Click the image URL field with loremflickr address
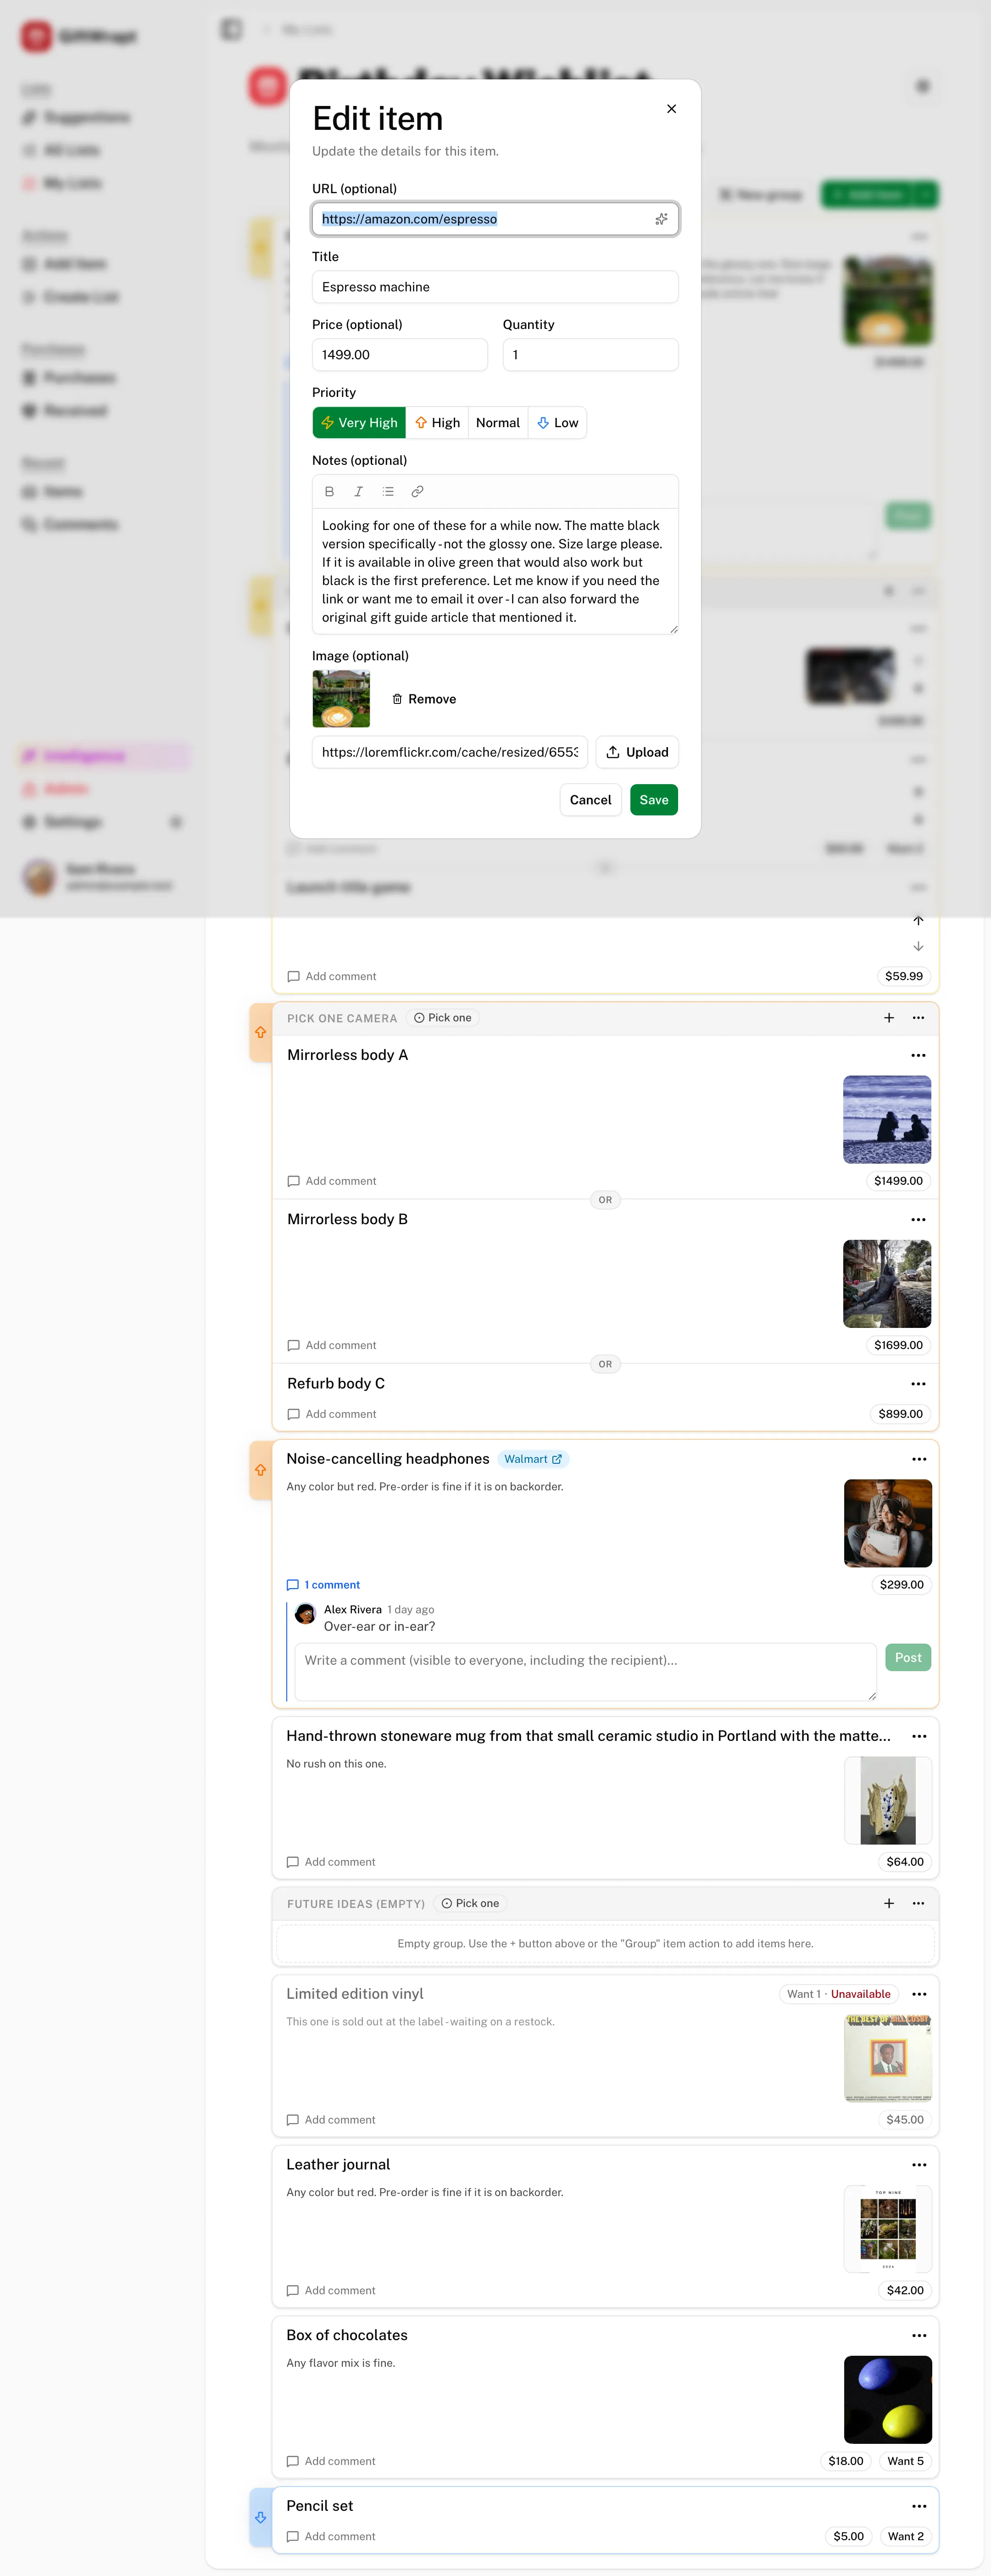This screenshot has height=2576, width=991. [x=450, y=752]
